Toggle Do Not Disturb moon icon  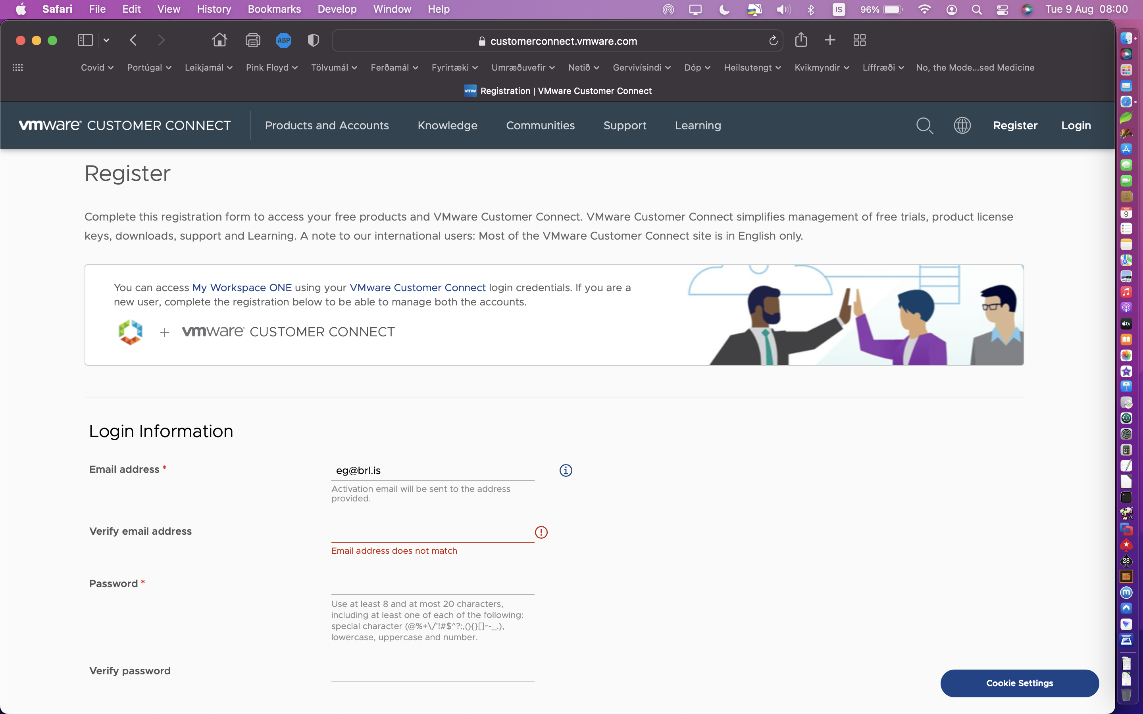click(x=725, y=10)
